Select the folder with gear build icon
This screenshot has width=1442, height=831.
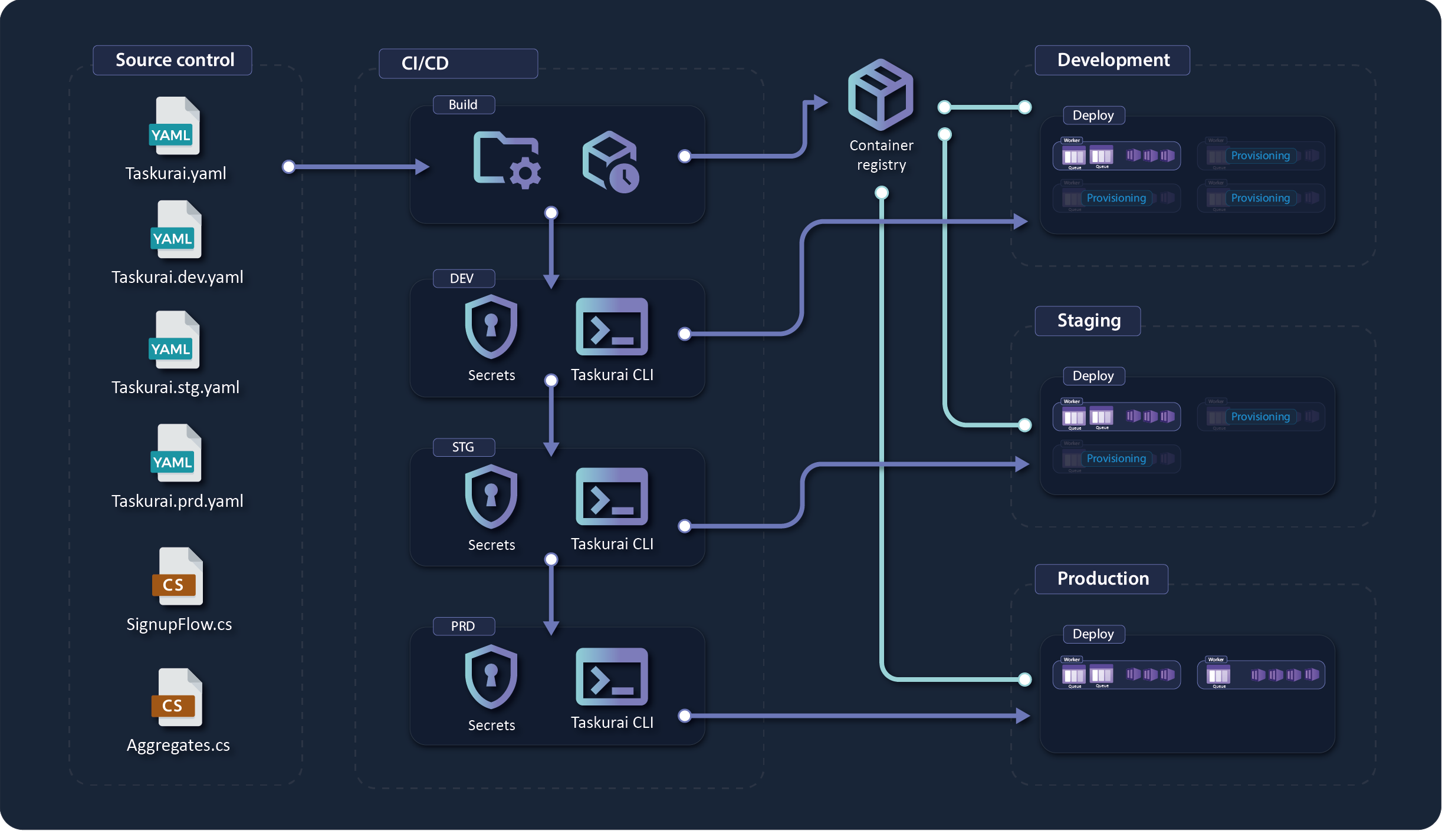[507, 160]
